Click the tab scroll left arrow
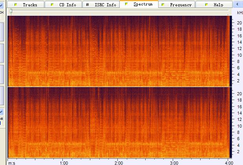Screen dimensions: 243x165 point(238,4)
